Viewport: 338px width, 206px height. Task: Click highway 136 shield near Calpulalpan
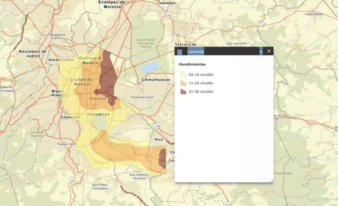pyautogui.click(x=262, y=25)
